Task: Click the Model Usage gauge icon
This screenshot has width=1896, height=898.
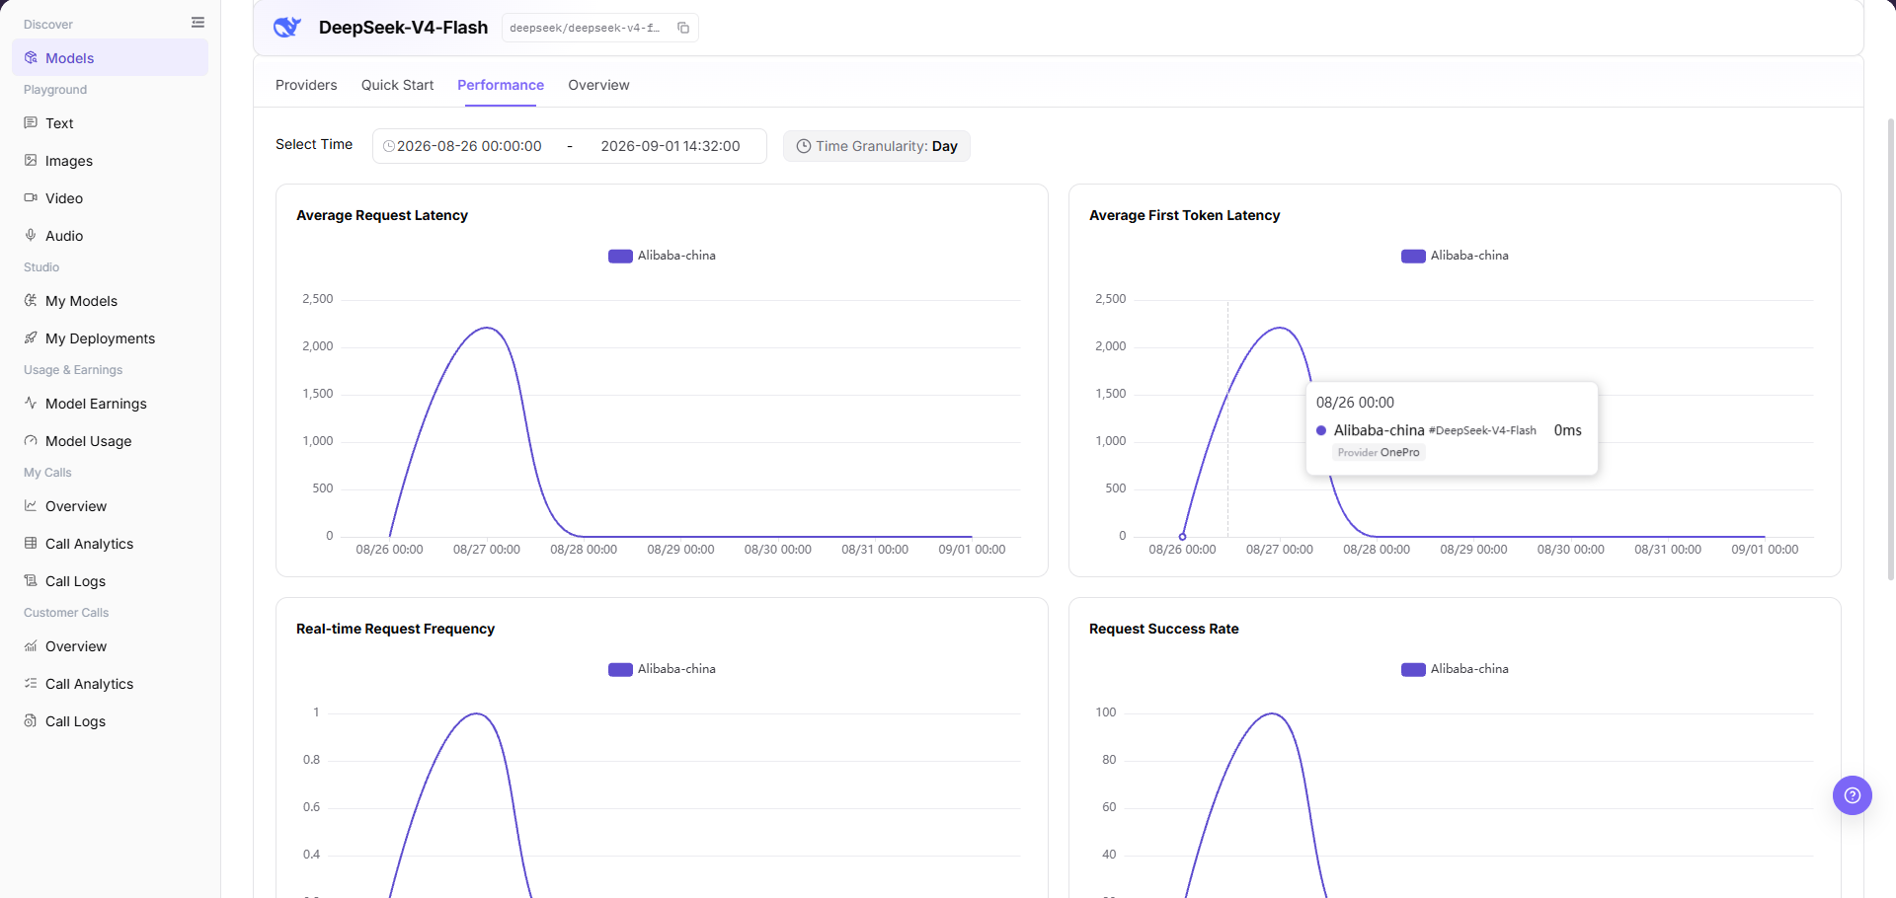Action: tap(31, 441)
